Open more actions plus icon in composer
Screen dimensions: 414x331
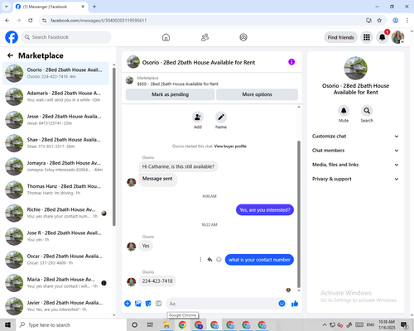coord(128,304)
